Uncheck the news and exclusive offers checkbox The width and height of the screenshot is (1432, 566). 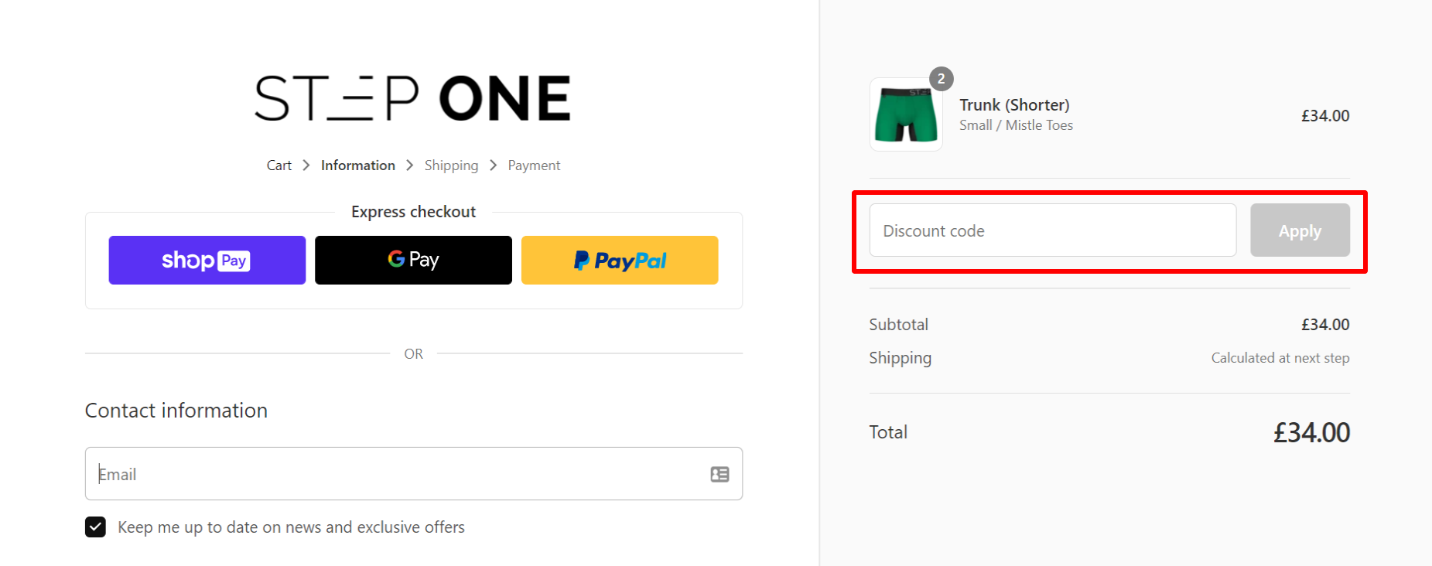coord(94,527)
